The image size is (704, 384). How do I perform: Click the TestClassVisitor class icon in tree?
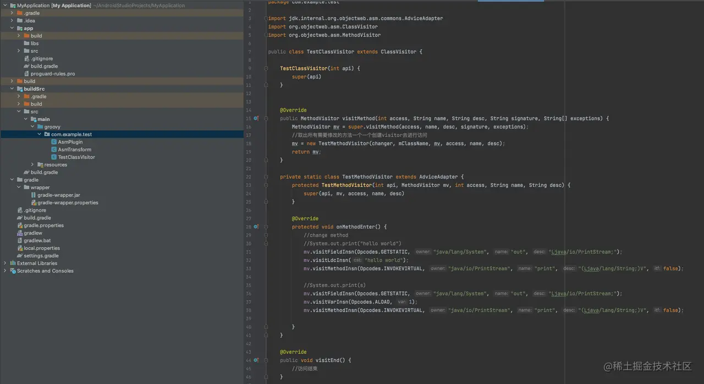[54, 157]
